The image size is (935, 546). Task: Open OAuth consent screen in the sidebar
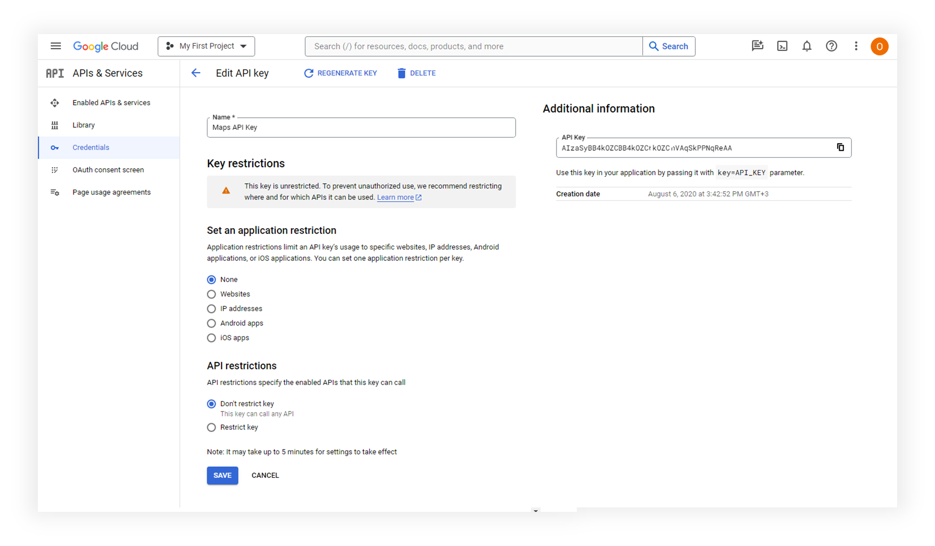click(x=108, y=170)
